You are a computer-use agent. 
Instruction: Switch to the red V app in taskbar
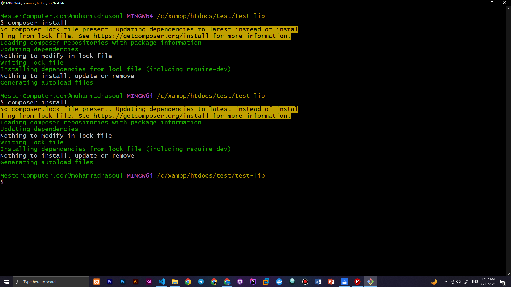coord(357,282)
